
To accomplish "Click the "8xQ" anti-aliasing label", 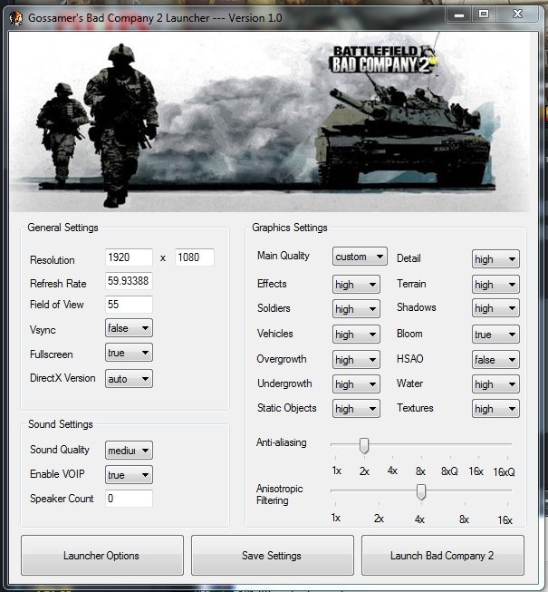I will point(449,471).
